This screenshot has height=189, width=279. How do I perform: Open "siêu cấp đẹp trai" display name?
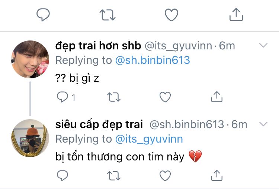pos(99,124)
